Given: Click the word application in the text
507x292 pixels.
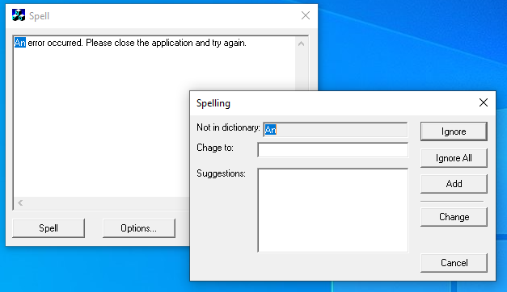Looking at the screenshot, I should [172, 43].
